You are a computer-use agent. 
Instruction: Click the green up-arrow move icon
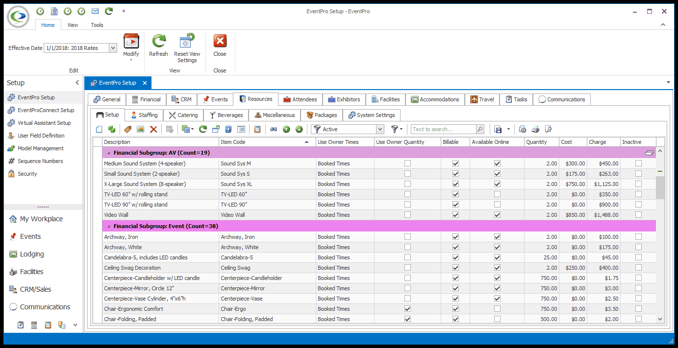(x=286, y=129)
